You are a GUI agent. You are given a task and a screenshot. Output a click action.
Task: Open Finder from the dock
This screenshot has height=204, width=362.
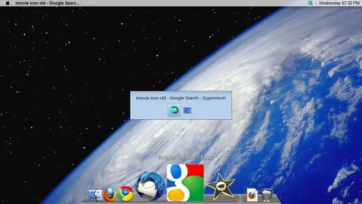point(95,195)
